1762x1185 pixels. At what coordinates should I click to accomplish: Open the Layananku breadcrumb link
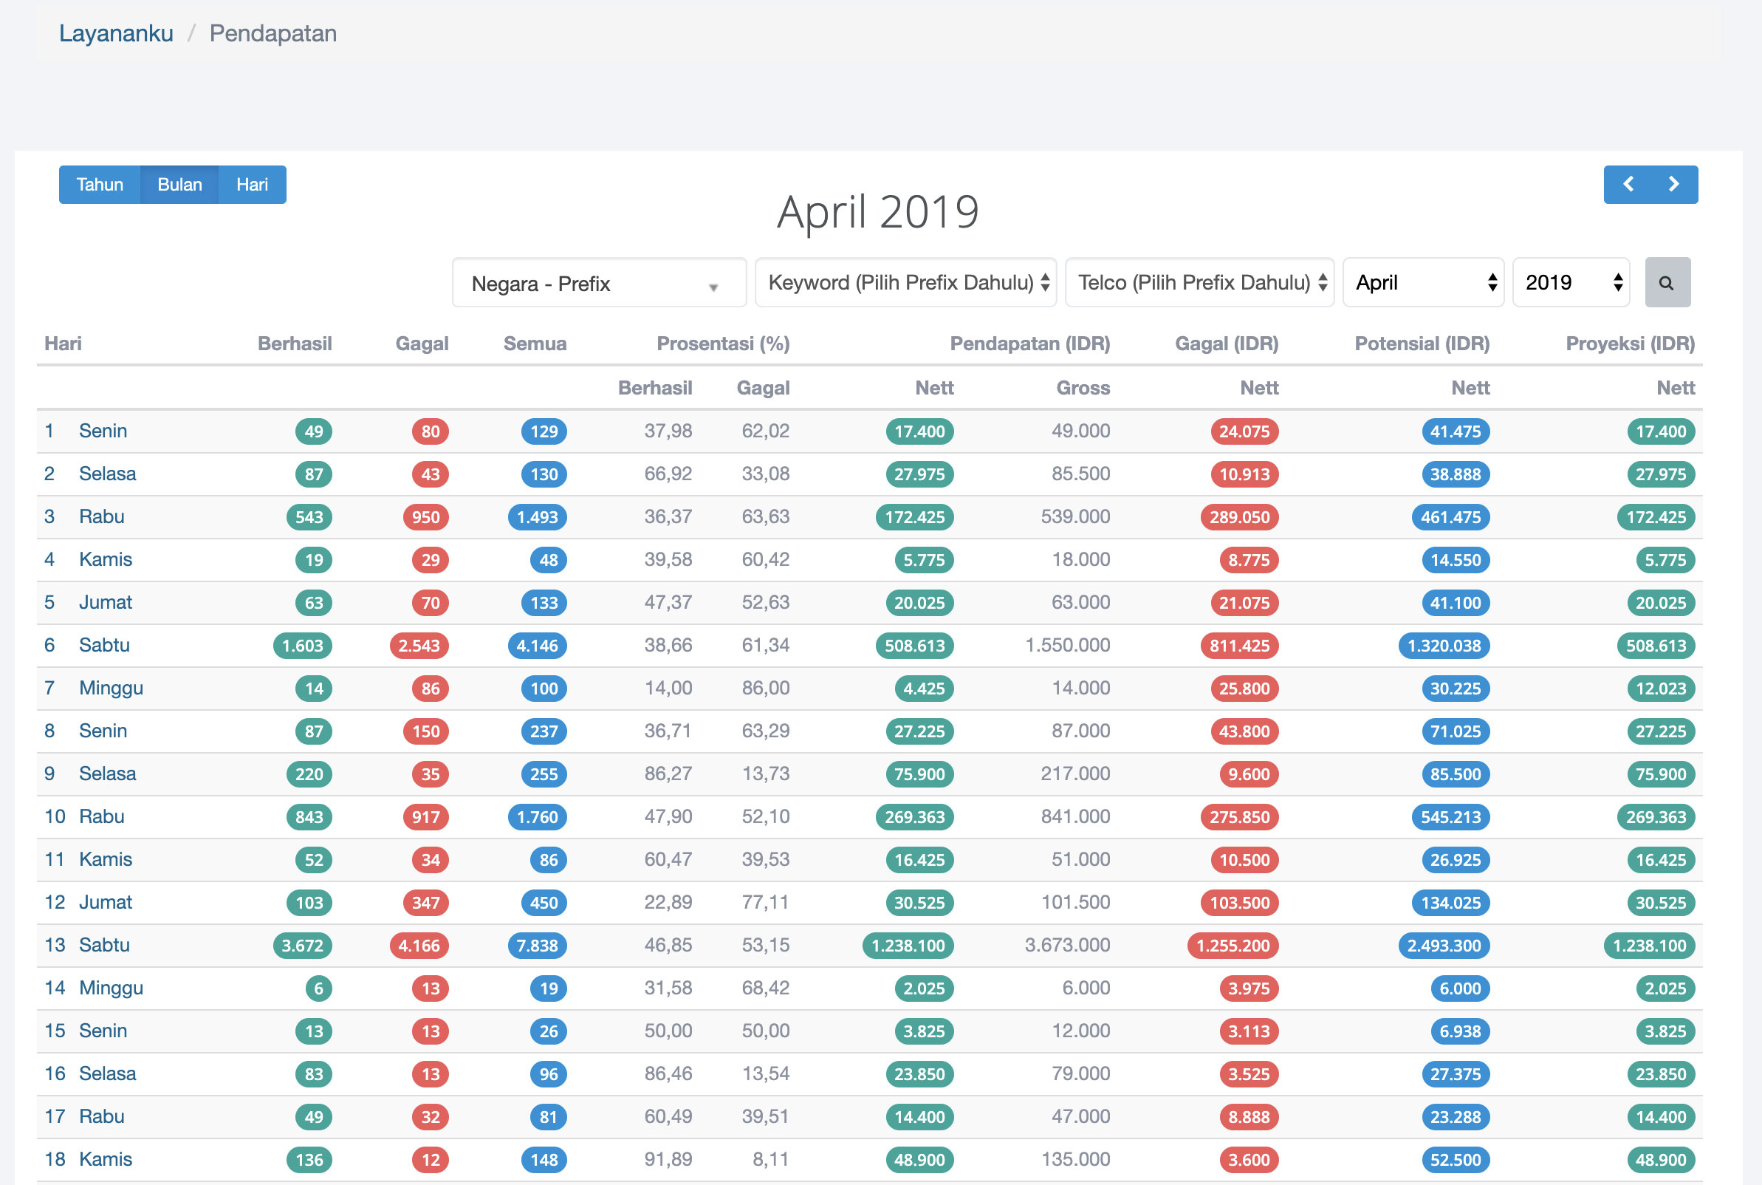click(116, 33)
